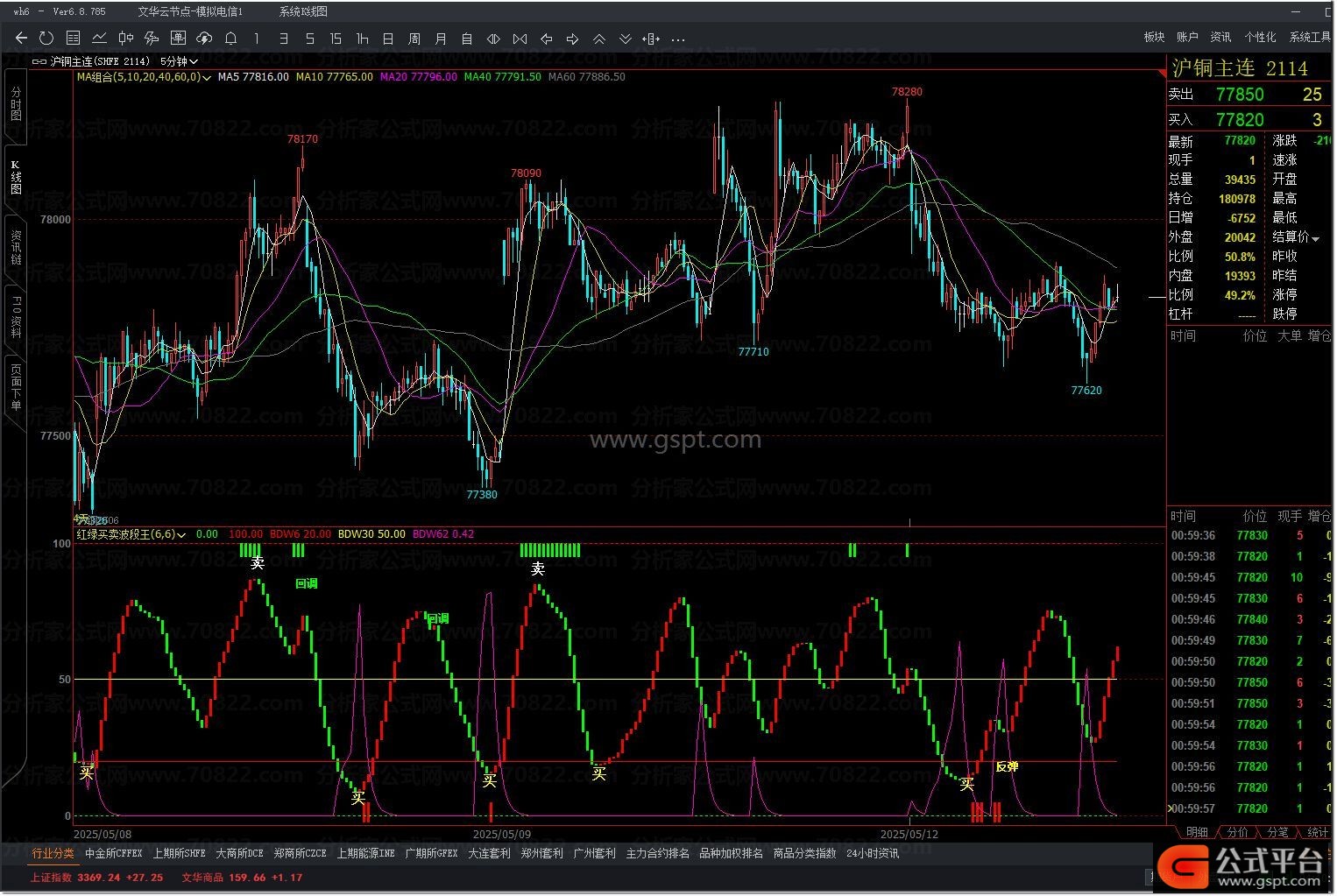
Task: Open the more options ellipsis
Action: click(677, 39)
